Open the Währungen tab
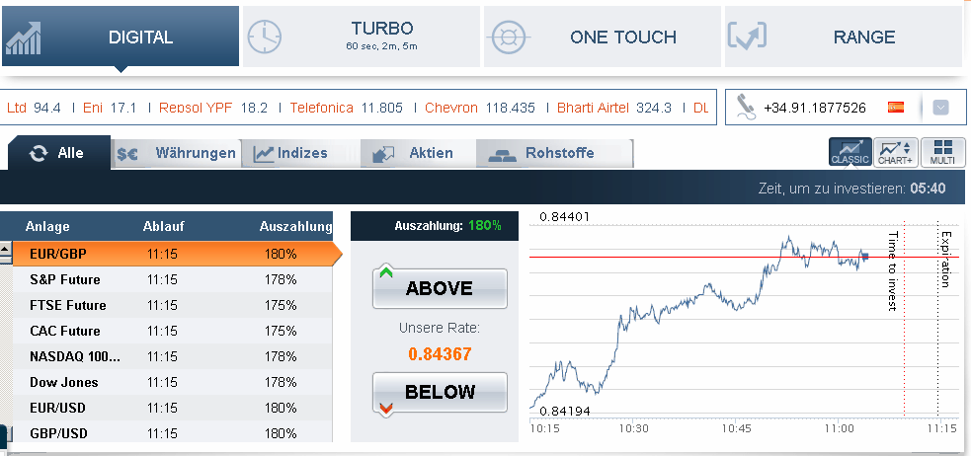Screen dimensions: 971x456 (x=177, y=153)
